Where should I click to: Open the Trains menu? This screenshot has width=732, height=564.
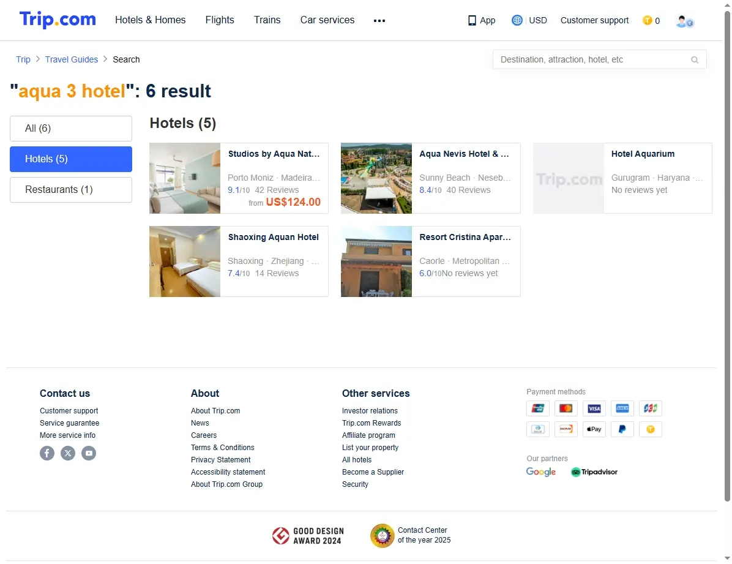coord(267,20)
